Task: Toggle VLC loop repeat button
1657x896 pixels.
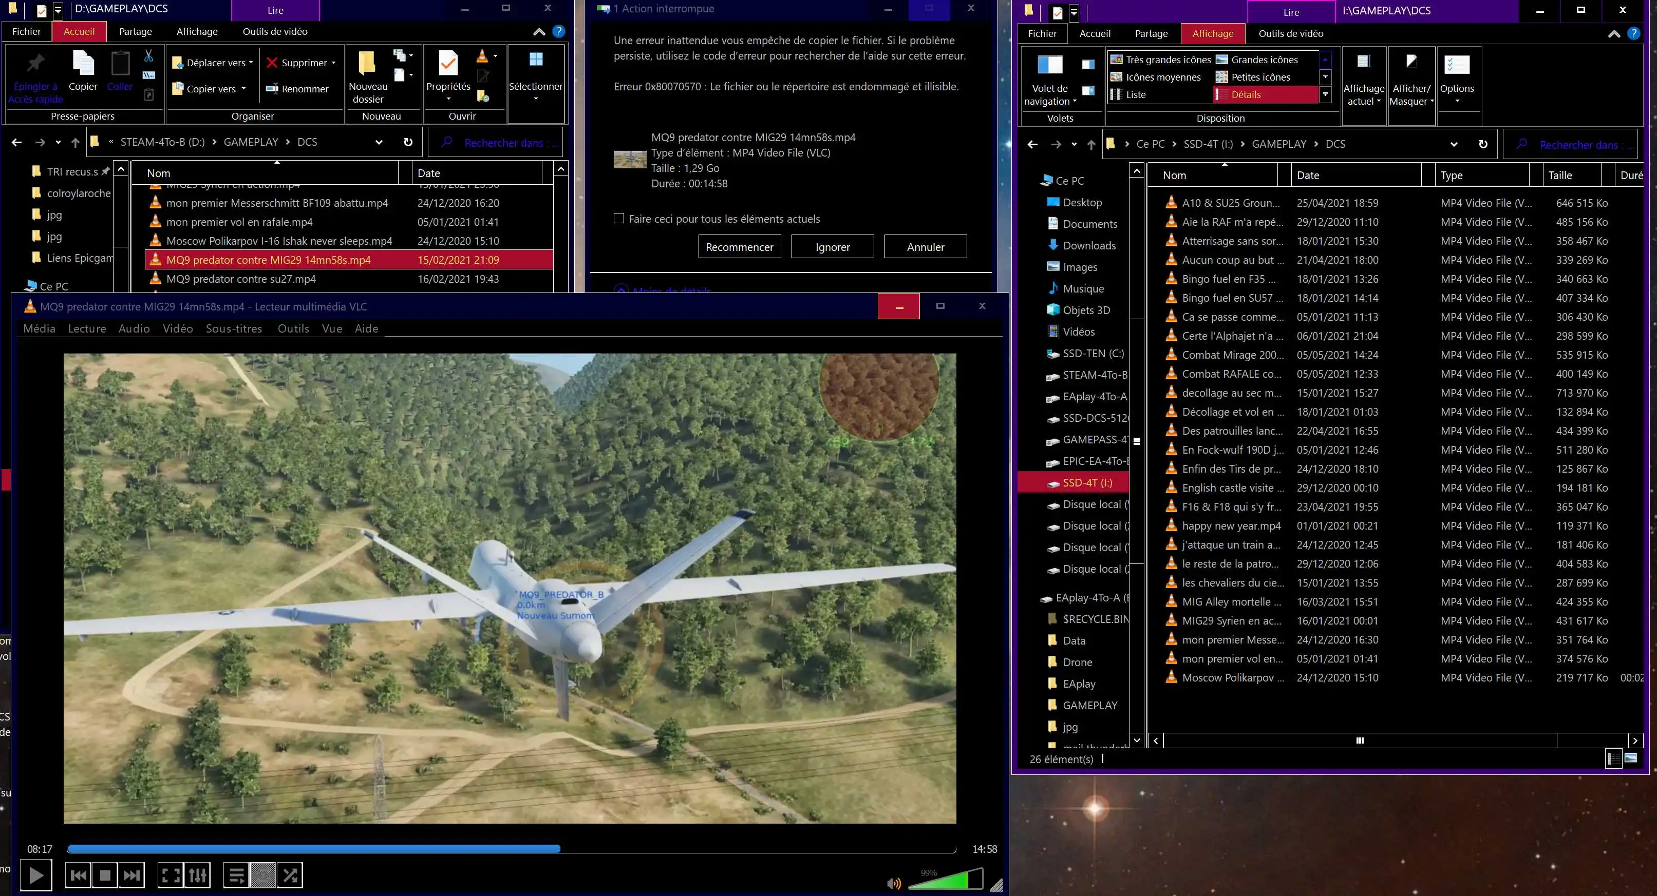Action: click(263, 875)
